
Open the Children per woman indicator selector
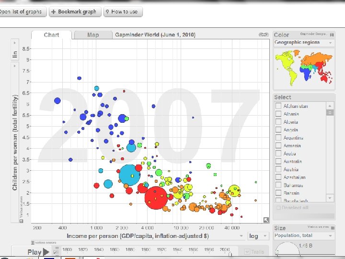click(x=15, y=143)
